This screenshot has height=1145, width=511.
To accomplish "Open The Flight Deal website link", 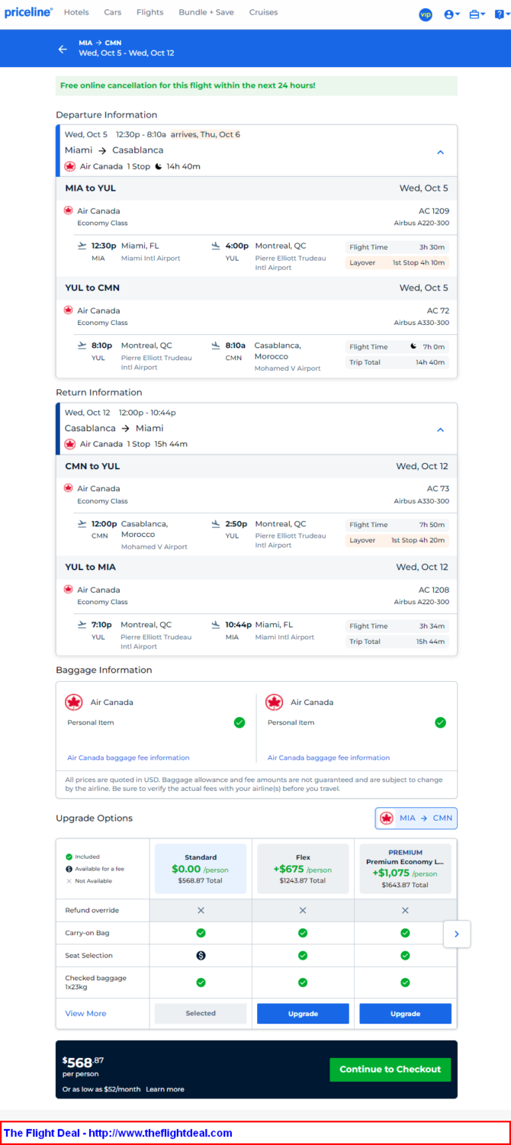I will 118,1133.
